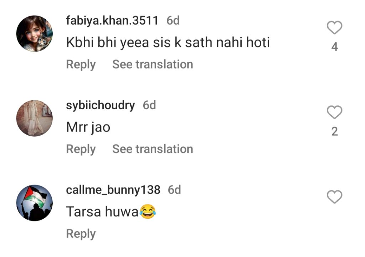Open username fabiya.khan.3511
Viewport: 365px width, 257px height.
tap(112, 20)
